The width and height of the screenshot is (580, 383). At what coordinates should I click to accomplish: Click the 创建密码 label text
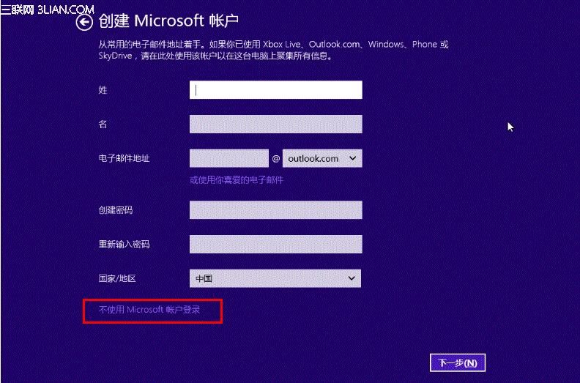click(115, 210)
